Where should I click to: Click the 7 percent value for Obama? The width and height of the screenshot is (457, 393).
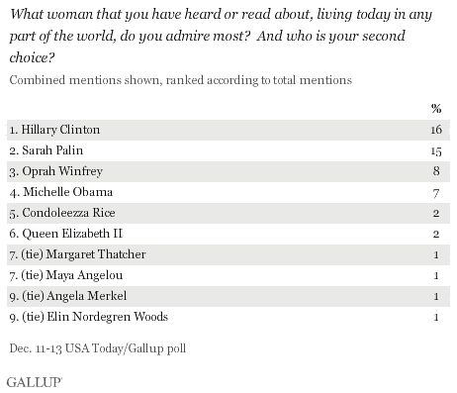click(436, 193)
